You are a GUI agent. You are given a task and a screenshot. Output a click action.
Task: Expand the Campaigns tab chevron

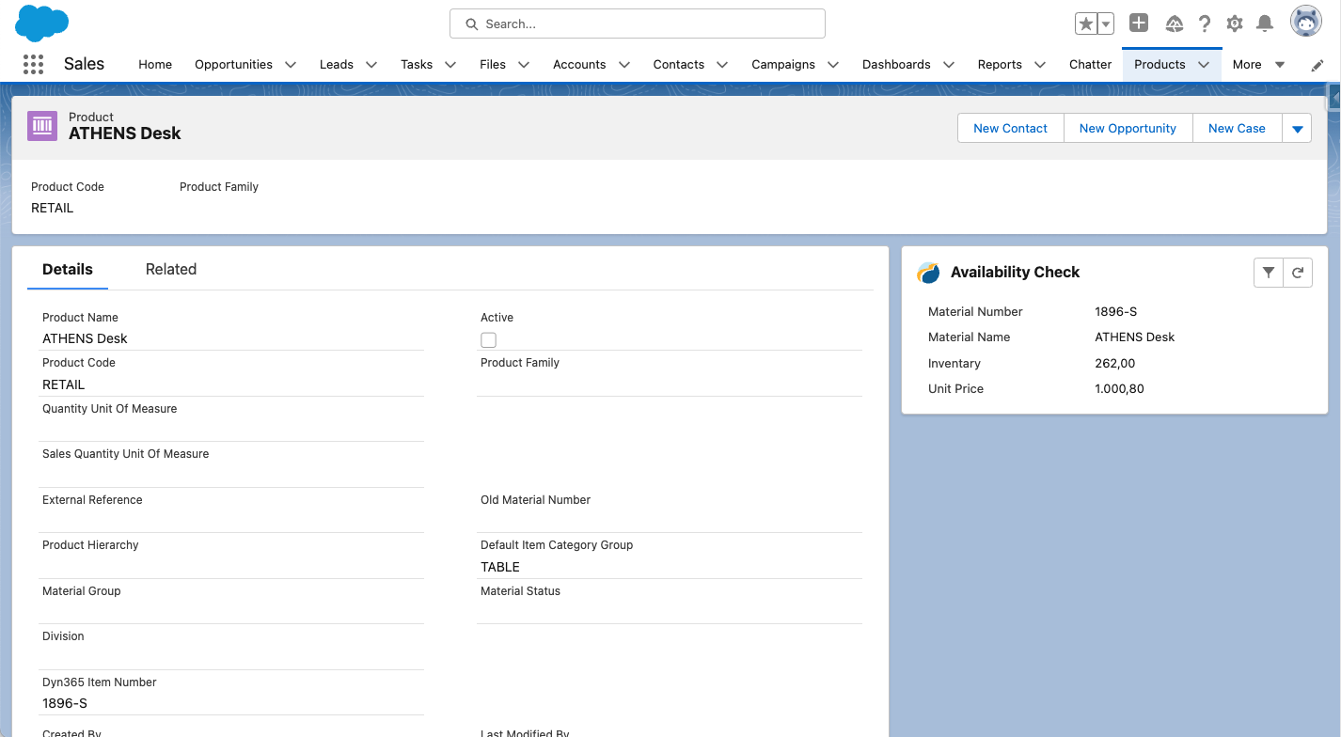click(833, 65)
